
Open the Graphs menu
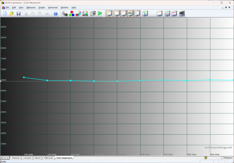coord(42,8)
